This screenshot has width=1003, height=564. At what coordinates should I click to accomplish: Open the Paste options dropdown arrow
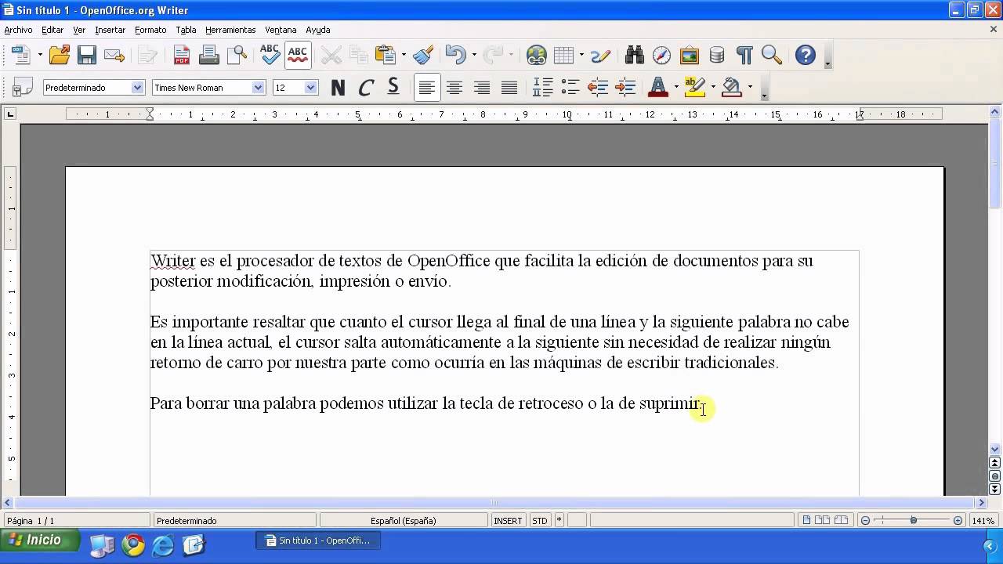[x=404, y=55]
